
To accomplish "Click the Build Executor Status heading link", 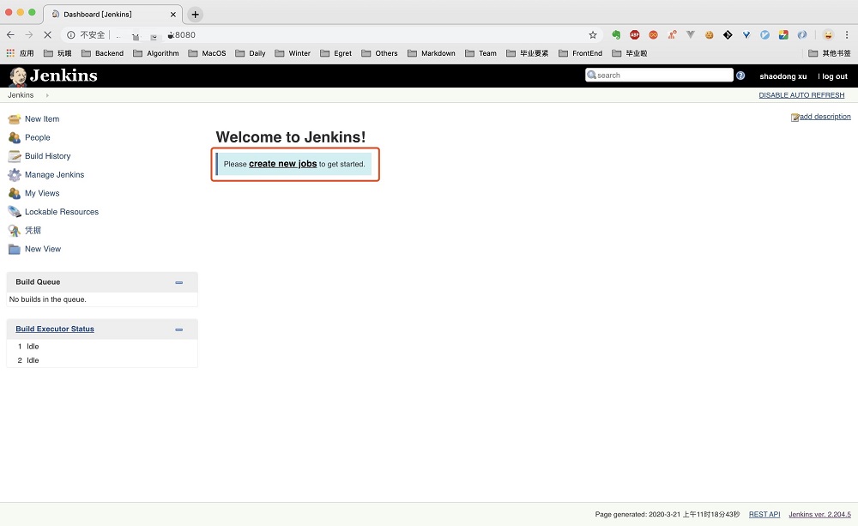I will pyautogui.click(x=55, y=329).
